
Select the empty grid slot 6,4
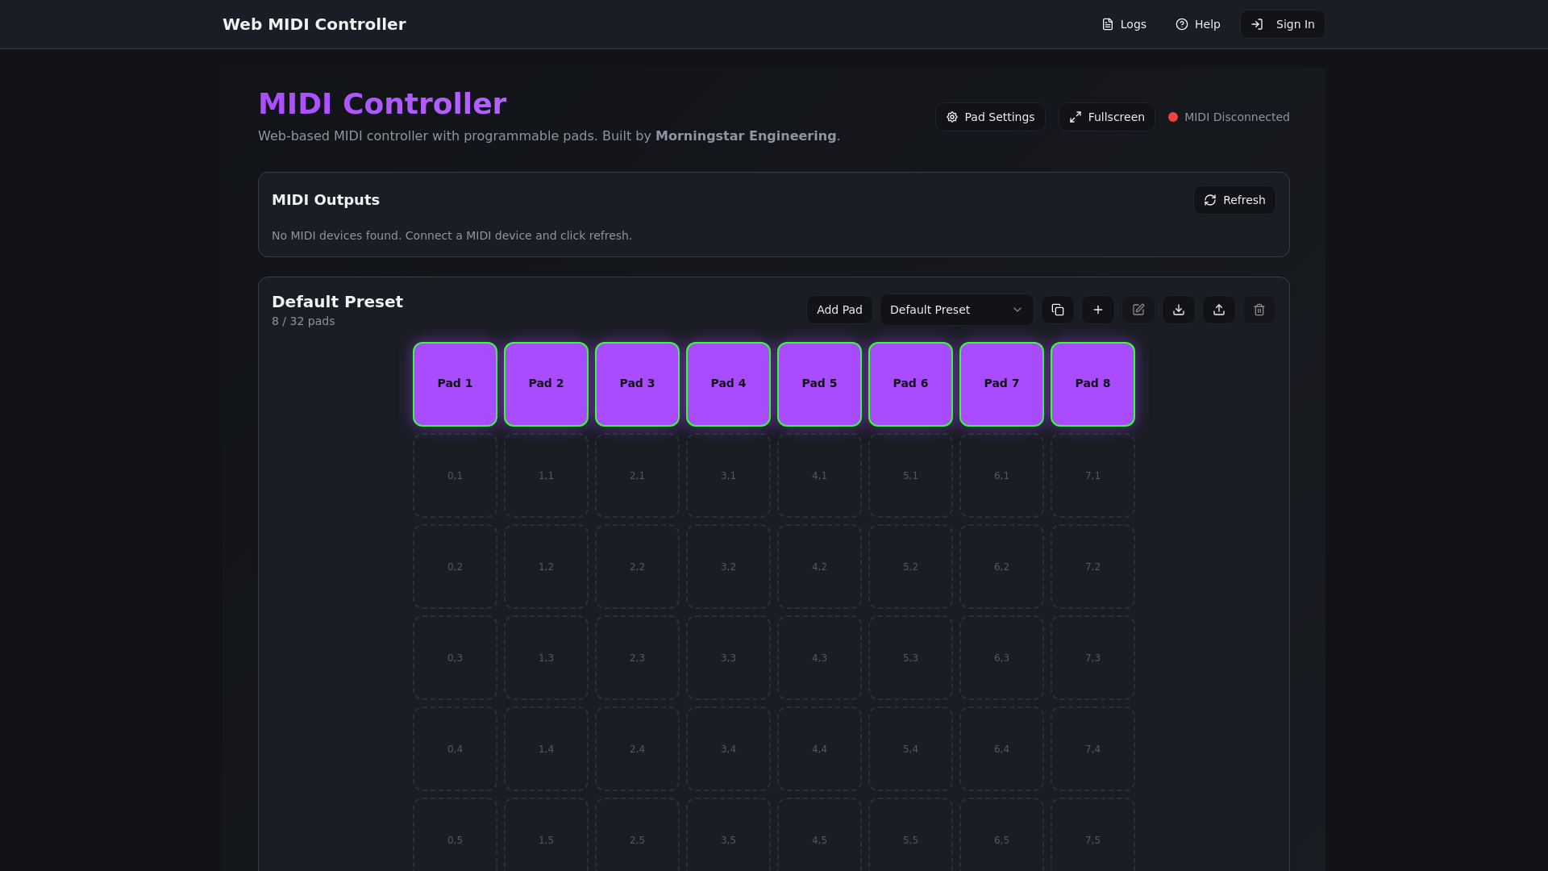[1001, 749]
